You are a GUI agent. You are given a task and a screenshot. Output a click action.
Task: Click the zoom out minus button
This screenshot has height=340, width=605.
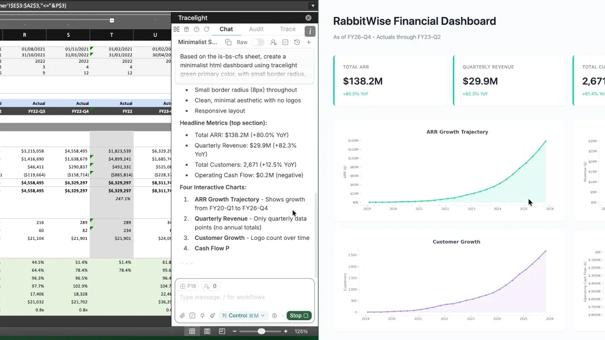point(235,331)
